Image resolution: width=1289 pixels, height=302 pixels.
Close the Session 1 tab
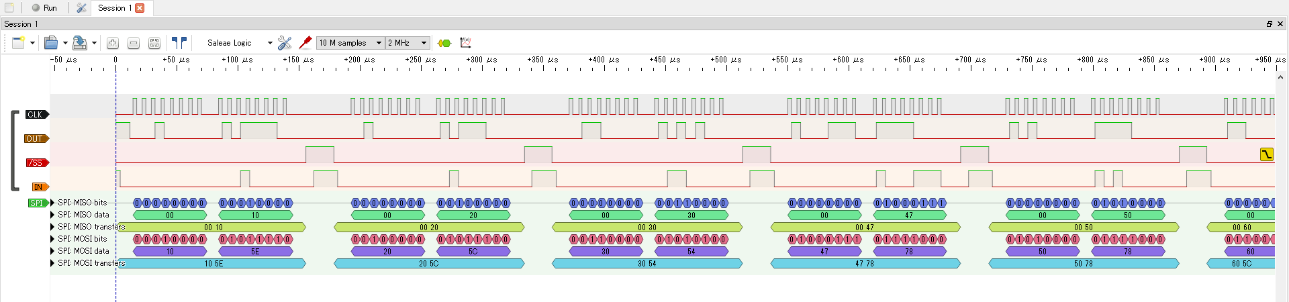140,8
